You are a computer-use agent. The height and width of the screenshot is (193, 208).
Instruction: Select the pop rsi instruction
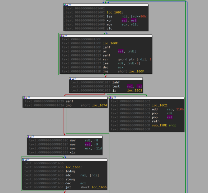[x=162, y=117]
